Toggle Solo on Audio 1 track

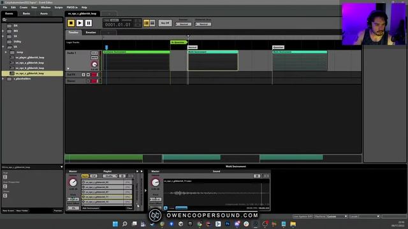tap(94, 53)
